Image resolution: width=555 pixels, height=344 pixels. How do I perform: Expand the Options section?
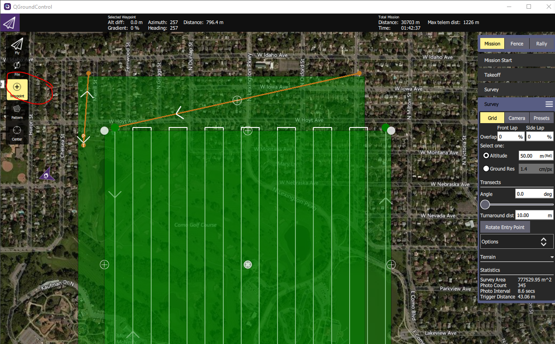click(x=517, y=241)
